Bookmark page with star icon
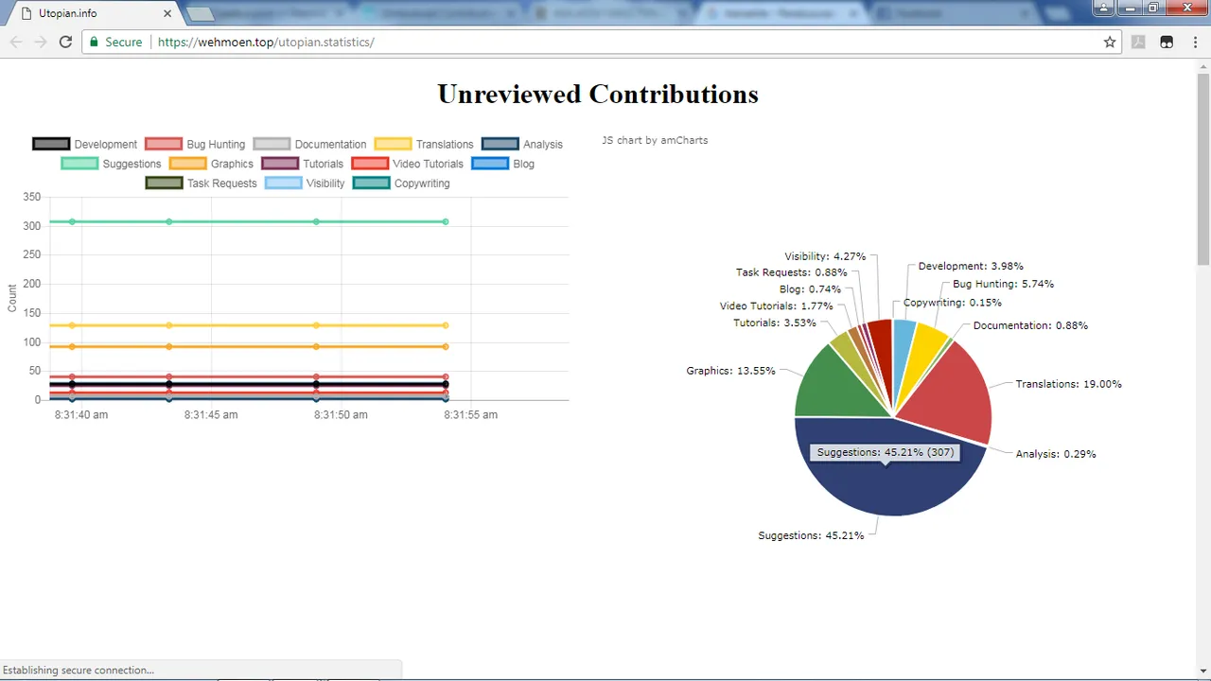The width and height of the screenshot is (1211, 681). [x=1110, y=42]
